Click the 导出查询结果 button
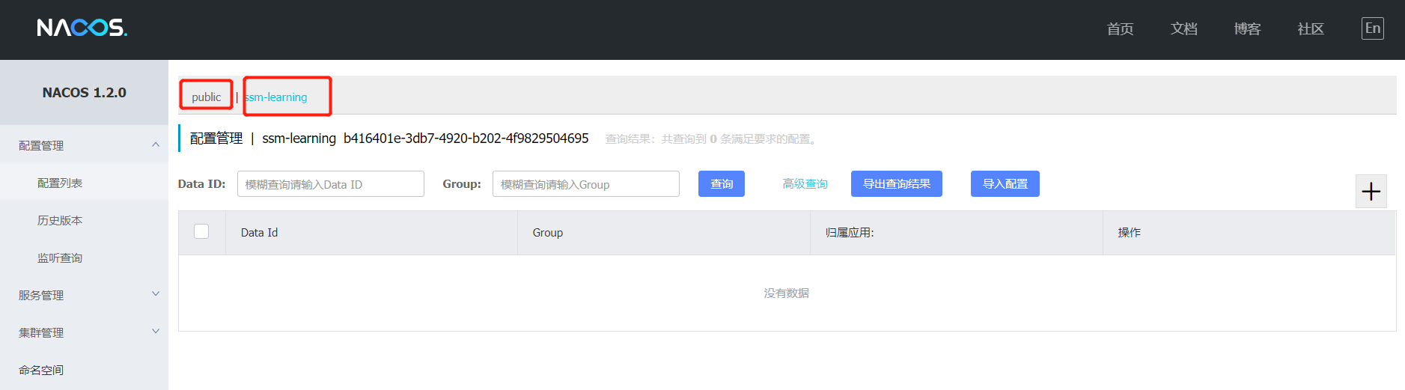 tap(897, 183)
